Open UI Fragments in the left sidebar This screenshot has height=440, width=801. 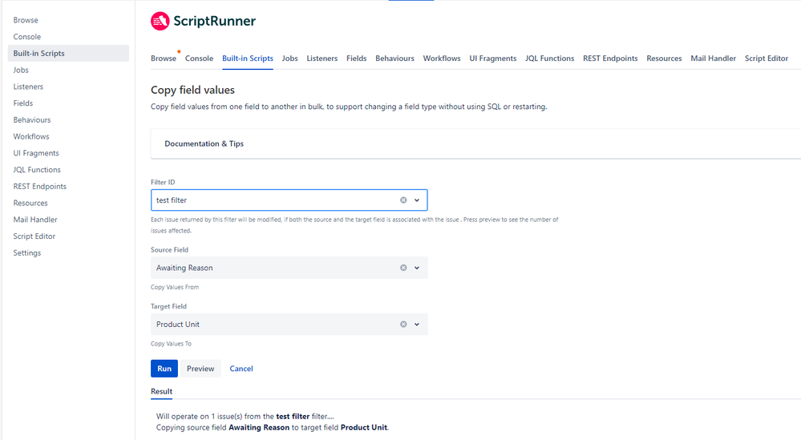point(36,153)
